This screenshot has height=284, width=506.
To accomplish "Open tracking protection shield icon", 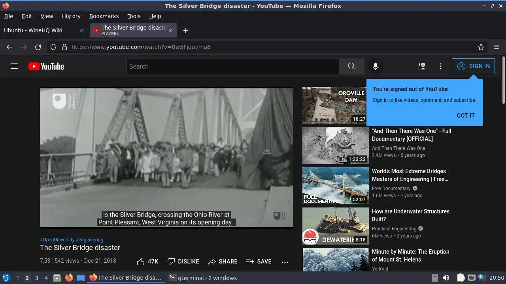I will [53, 47].
